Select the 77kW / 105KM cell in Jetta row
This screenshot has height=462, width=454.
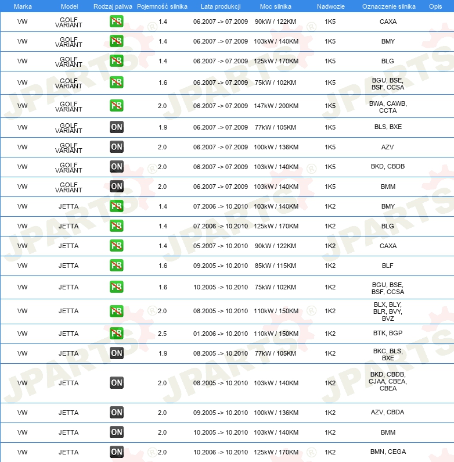[275, 353]
